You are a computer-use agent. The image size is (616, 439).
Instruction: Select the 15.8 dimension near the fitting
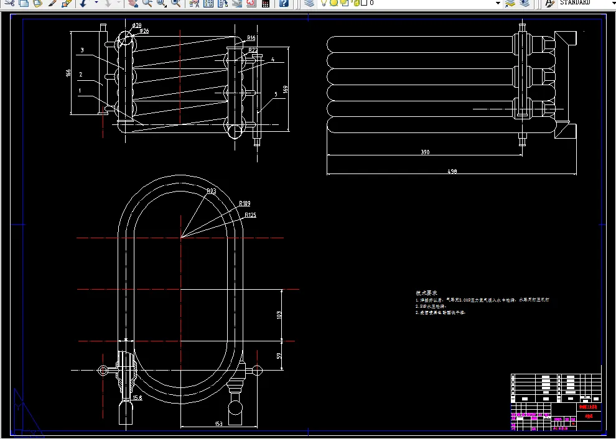(137, 398)
